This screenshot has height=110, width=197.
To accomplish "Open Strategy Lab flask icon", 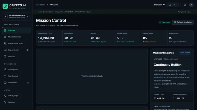I will coord(5,70).
